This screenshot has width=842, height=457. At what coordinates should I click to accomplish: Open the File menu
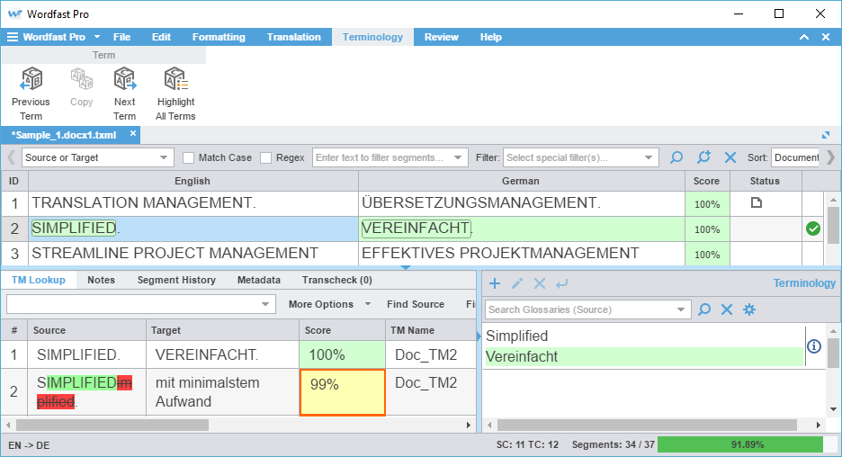point(122,37)
